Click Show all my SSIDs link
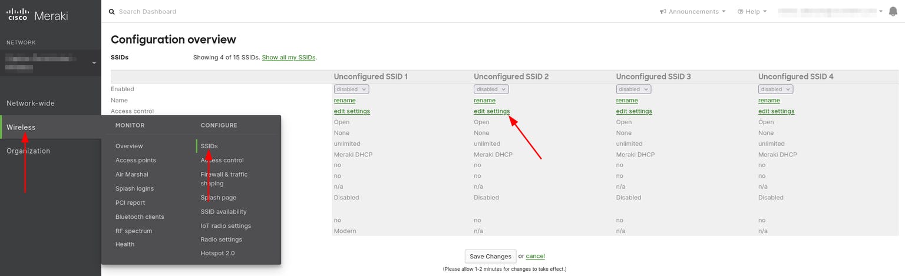This screenshot has height=276, width=905. [x=288, y=58]
